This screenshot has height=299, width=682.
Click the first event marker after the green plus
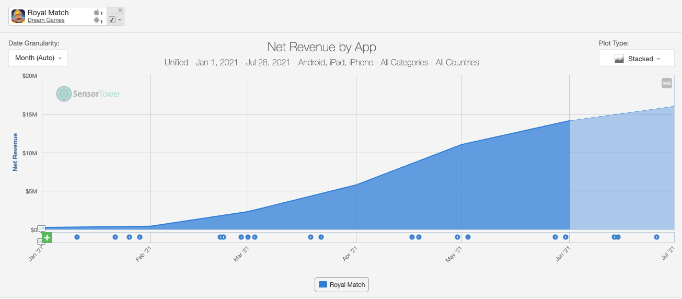pyautogui.click(x=77, y=237)
